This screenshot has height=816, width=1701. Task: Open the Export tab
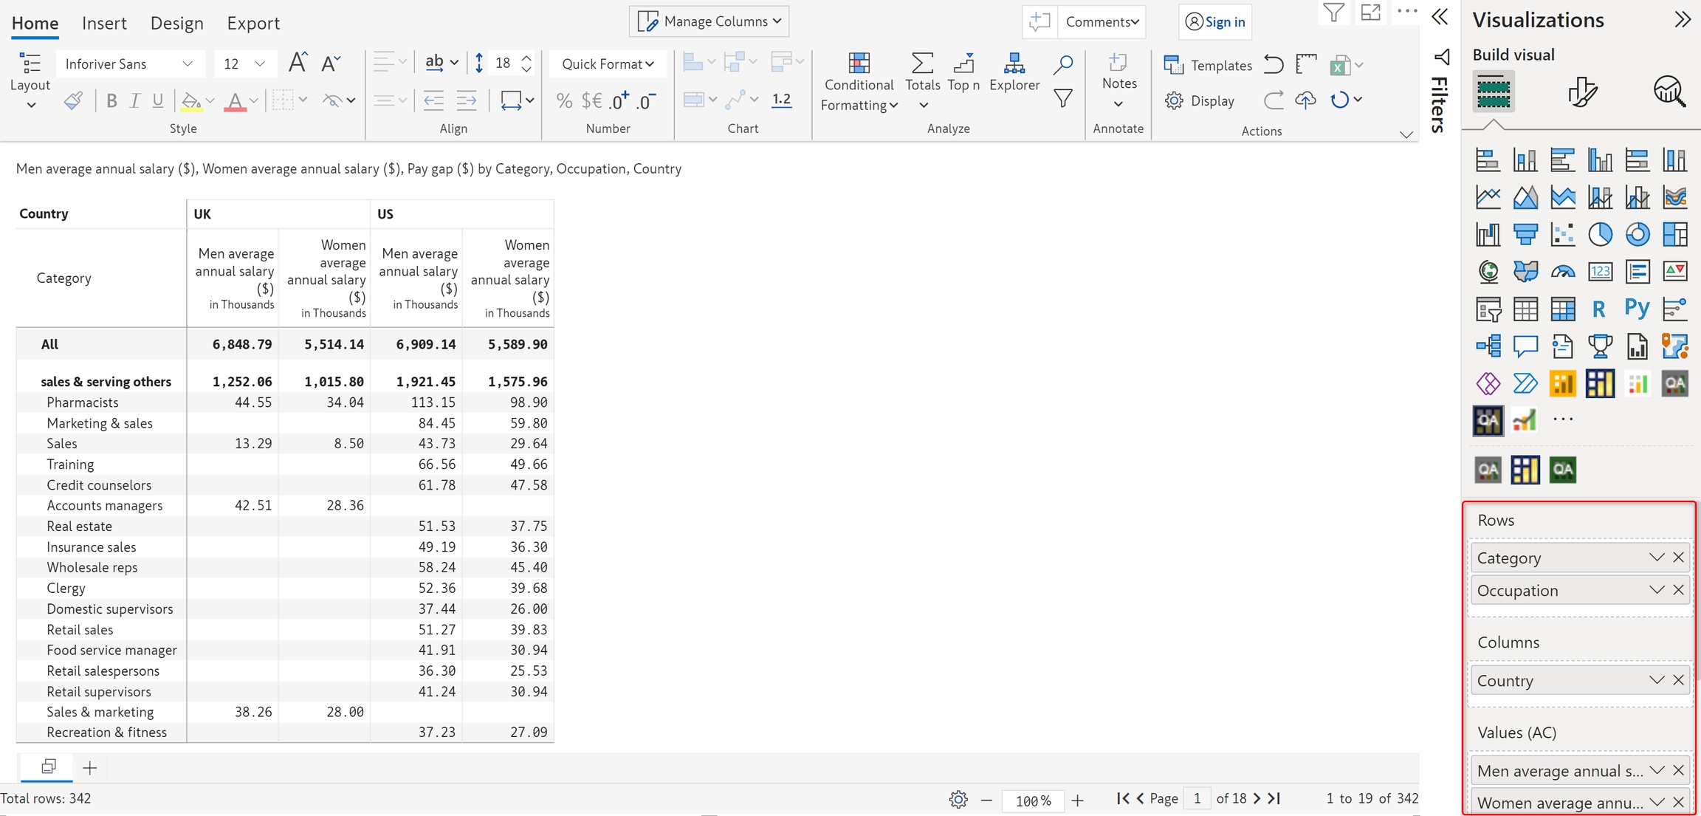253,23
